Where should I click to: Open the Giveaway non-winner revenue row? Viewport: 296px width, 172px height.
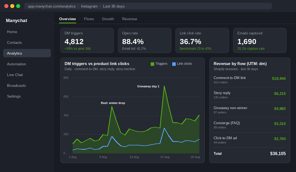tap(249, 110)
